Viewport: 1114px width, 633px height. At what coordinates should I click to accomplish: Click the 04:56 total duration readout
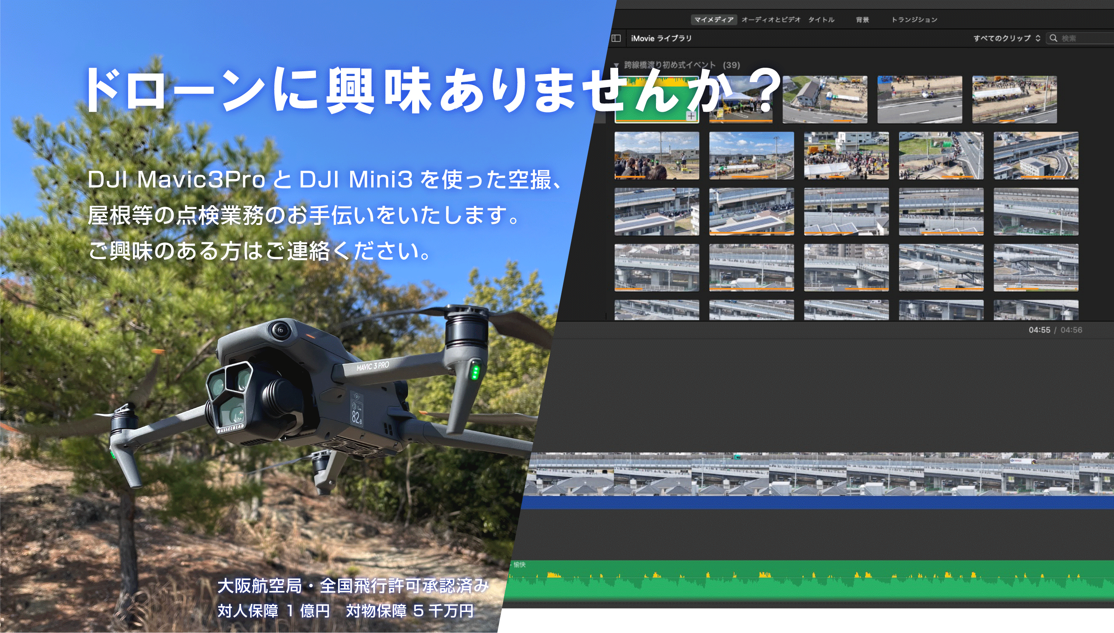[1071, 330]
